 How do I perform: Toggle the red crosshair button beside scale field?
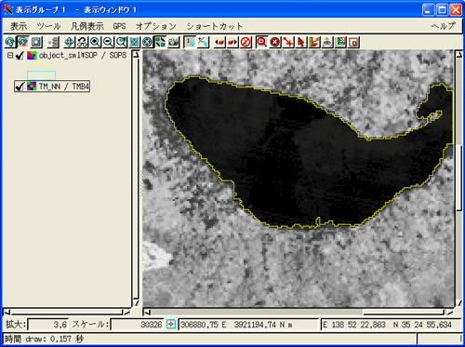pyautogui.click(x=170, y=325)
